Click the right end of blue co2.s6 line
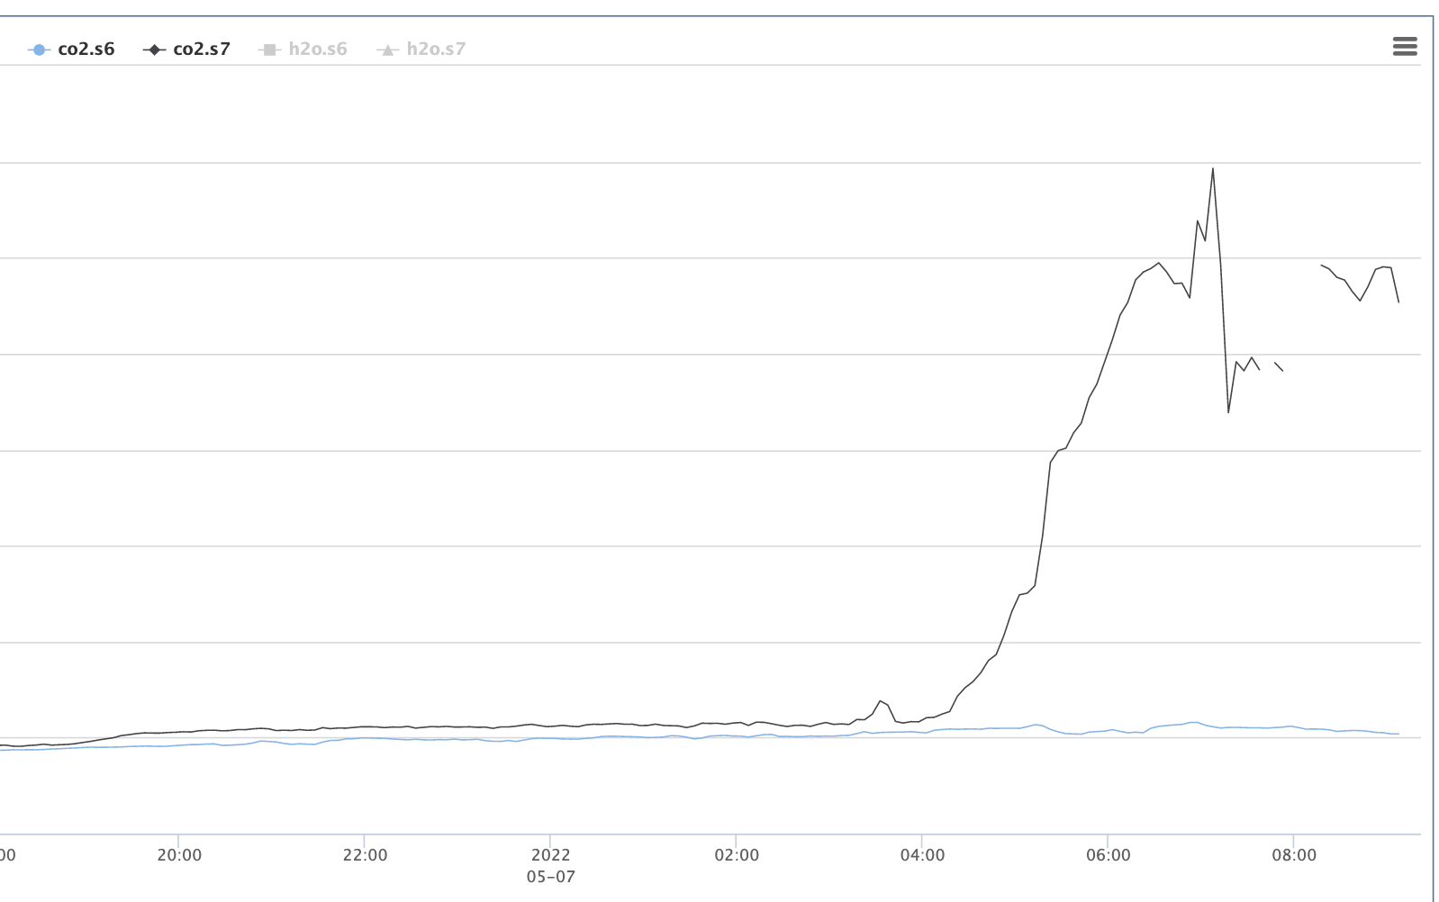The width and height of the screenshot is (1439, 902). click(1398, 734)
